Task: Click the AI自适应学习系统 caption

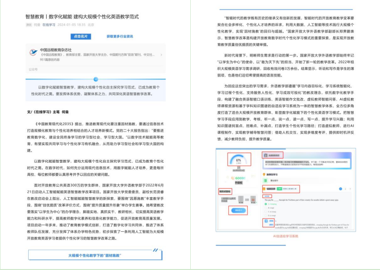Action: tap(286, 236)
